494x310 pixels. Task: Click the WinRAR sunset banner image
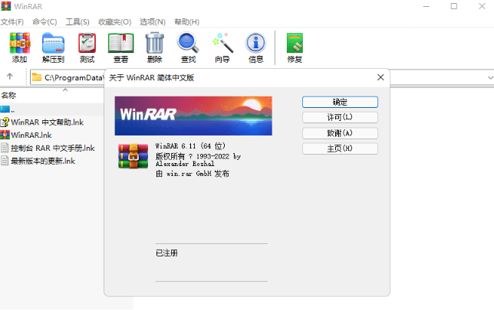pos(193,116)
